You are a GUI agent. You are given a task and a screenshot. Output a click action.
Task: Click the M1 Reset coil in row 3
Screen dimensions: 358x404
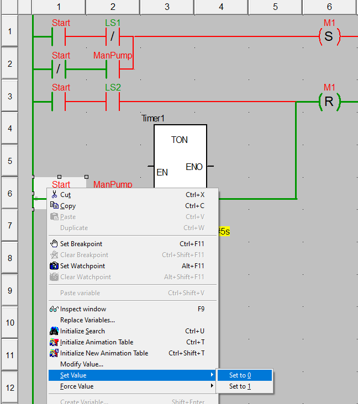[329, 102]
